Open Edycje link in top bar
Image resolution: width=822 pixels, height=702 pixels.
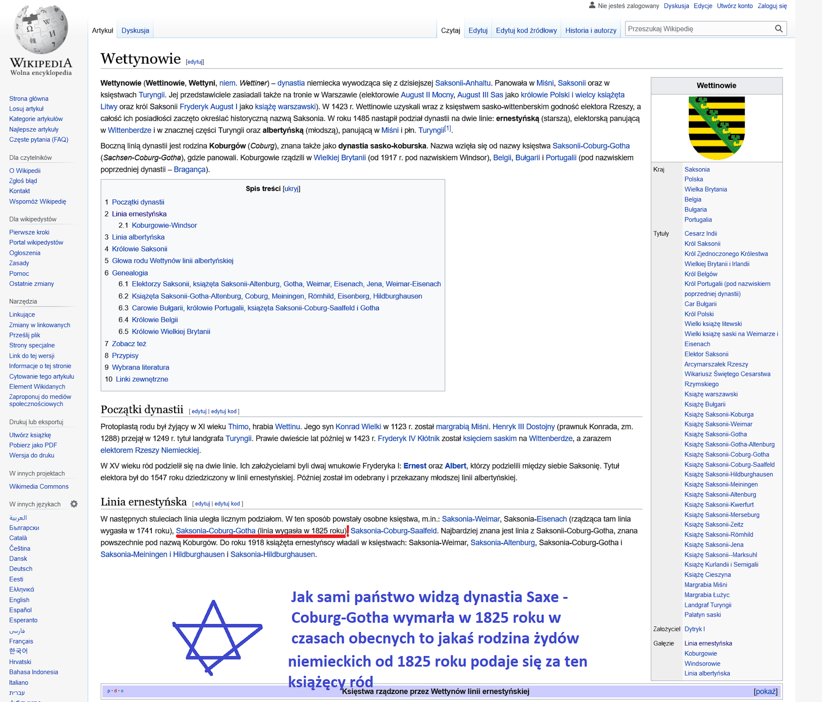[703, 6]
